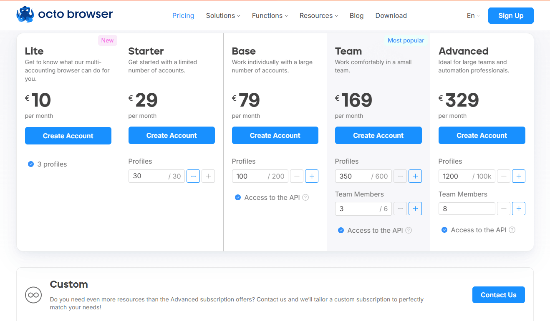This screenshot has height=321, width=550.
Task: Click Advanced team members input showing 8
Action: (467, 209)
